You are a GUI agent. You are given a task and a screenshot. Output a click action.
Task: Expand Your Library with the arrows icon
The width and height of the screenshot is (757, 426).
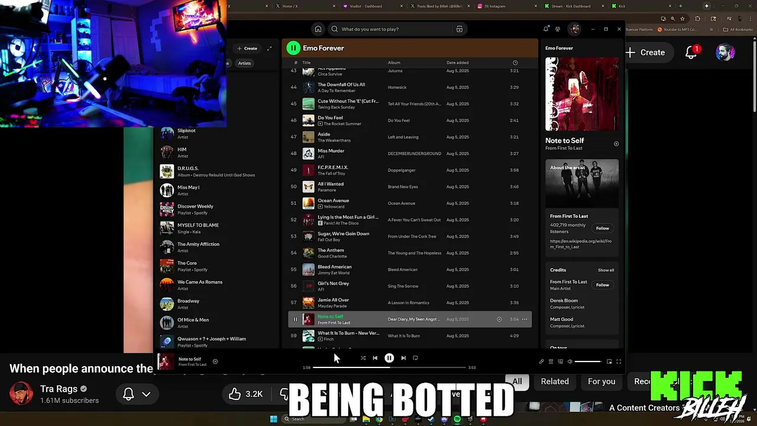[269, 49]
